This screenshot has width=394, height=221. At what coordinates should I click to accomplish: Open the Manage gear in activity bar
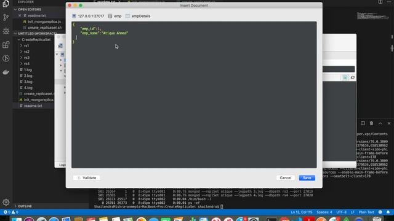tap(6, 202)
